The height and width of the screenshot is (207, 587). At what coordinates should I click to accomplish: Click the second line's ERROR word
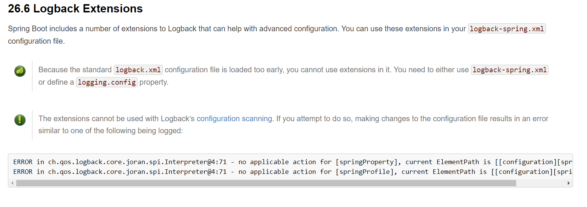click(23, 172)
